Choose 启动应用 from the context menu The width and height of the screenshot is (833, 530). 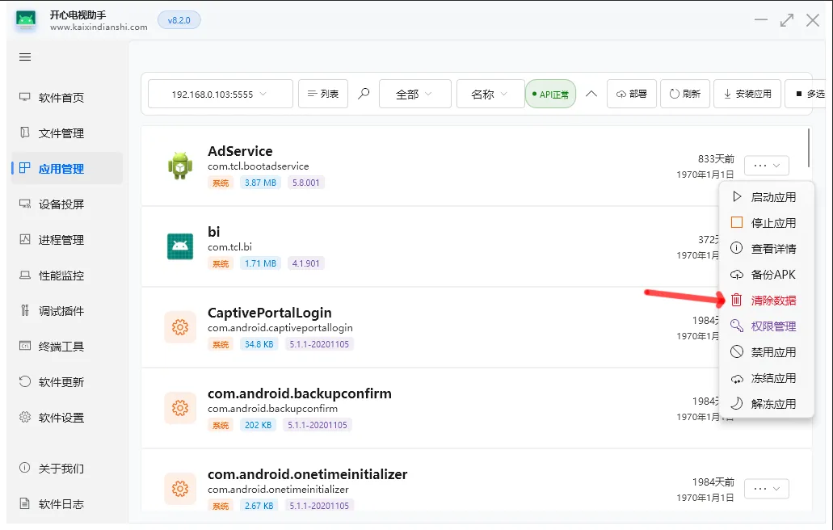pos(766,197)
